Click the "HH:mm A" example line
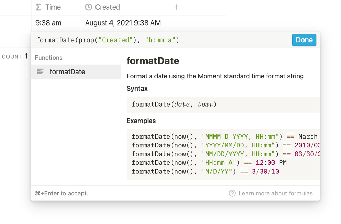The height and width of the screenshot is (224, 341). [x=209, y=163]
